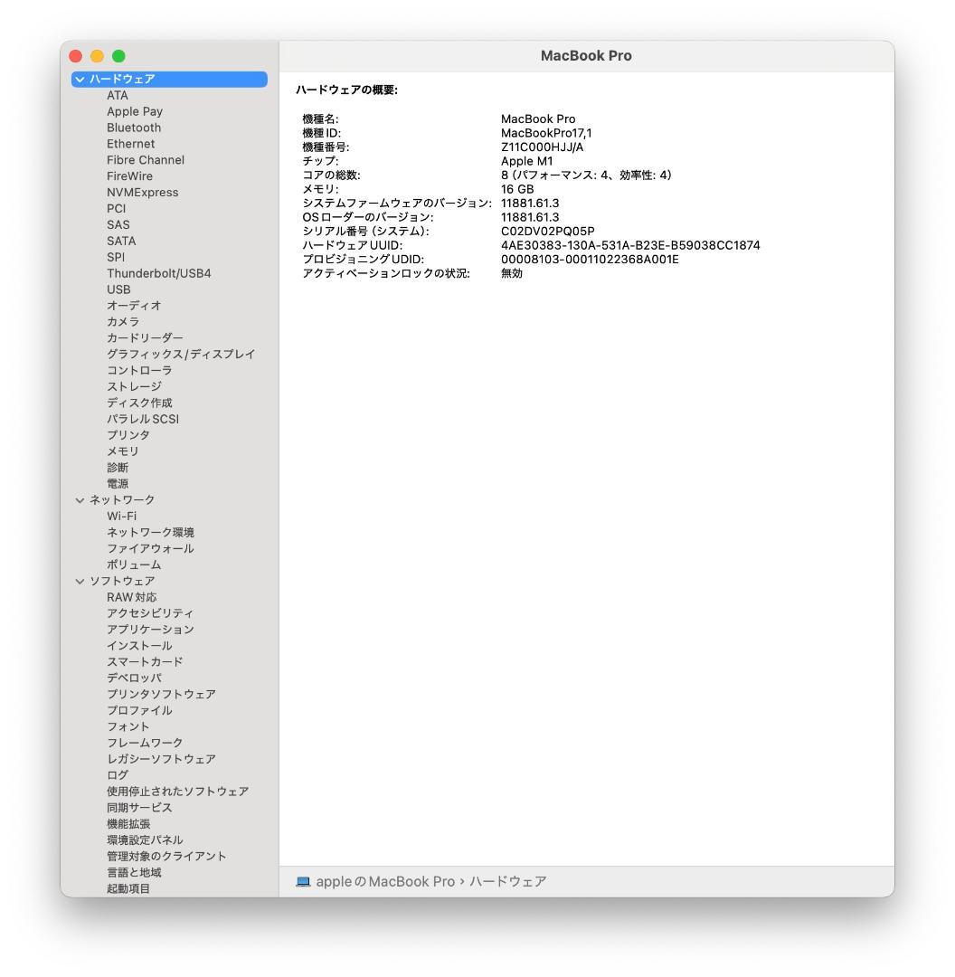Click the ハードウェア breadcrumb link

pyautogui.click(x=508, y=881)
